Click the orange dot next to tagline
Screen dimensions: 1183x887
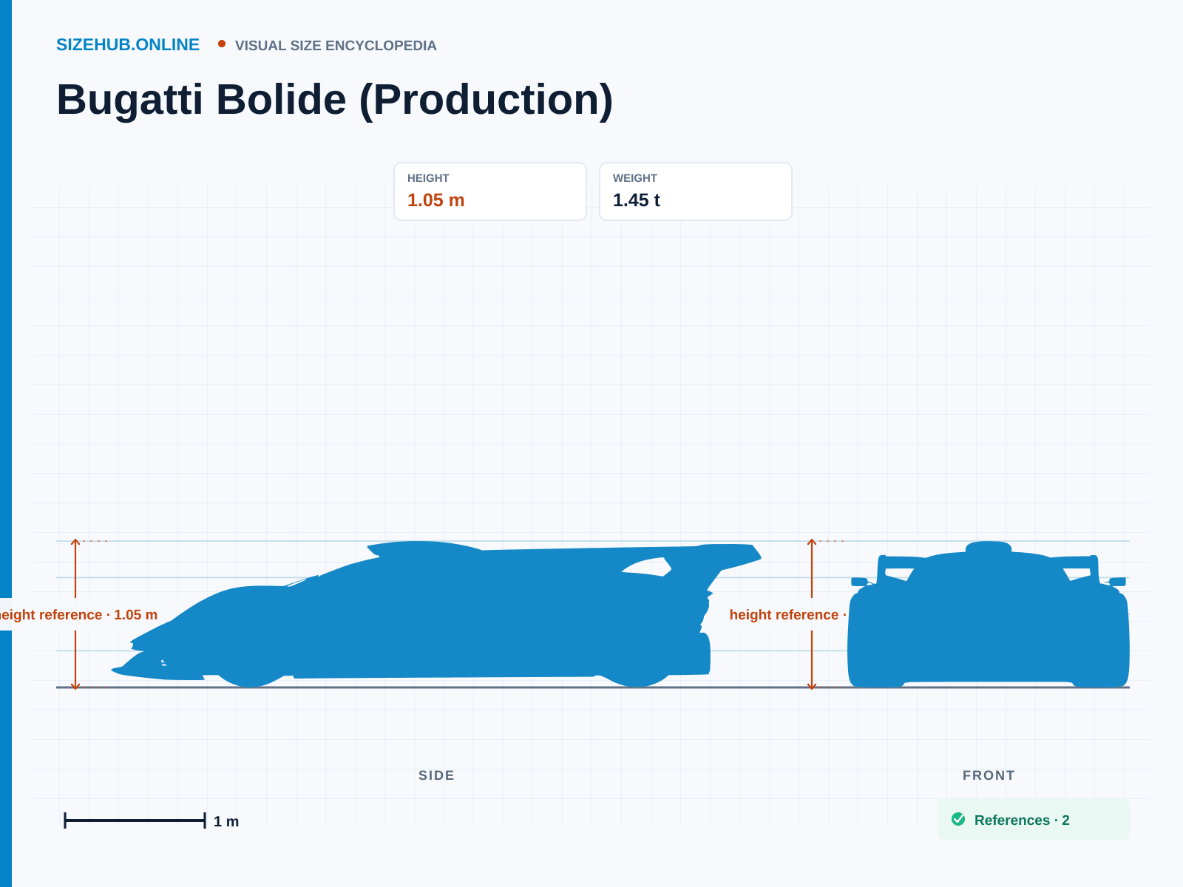coord(222,44)
